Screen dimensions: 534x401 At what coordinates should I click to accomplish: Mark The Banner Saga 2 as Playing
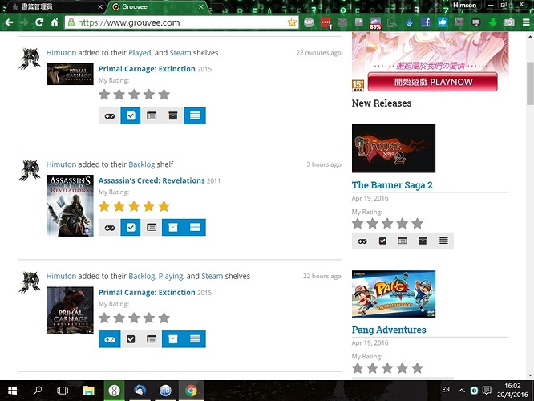(362, 241)
